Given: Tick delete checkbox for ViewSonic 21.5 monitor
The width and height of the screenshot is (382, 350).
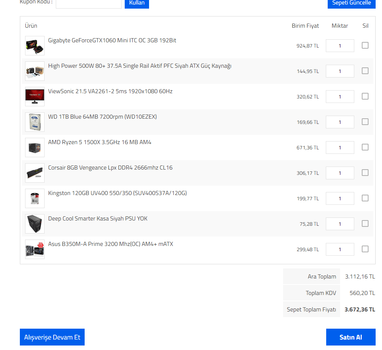Looking at the screenshot, I should pyautogui.click(x=365, y=96).
